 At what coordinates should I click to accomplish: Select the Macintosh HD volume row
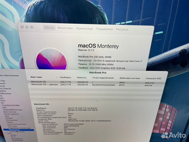[x=96, y=82]
